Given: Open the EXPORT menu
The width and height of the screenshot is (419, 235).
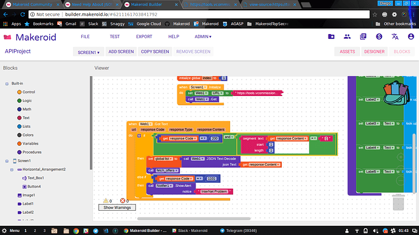Looking at the screenshot, I should point(144,36).
